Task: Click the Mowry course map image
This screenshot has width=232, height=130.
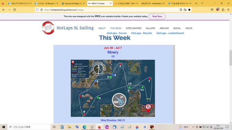Action: click(113, 88)
